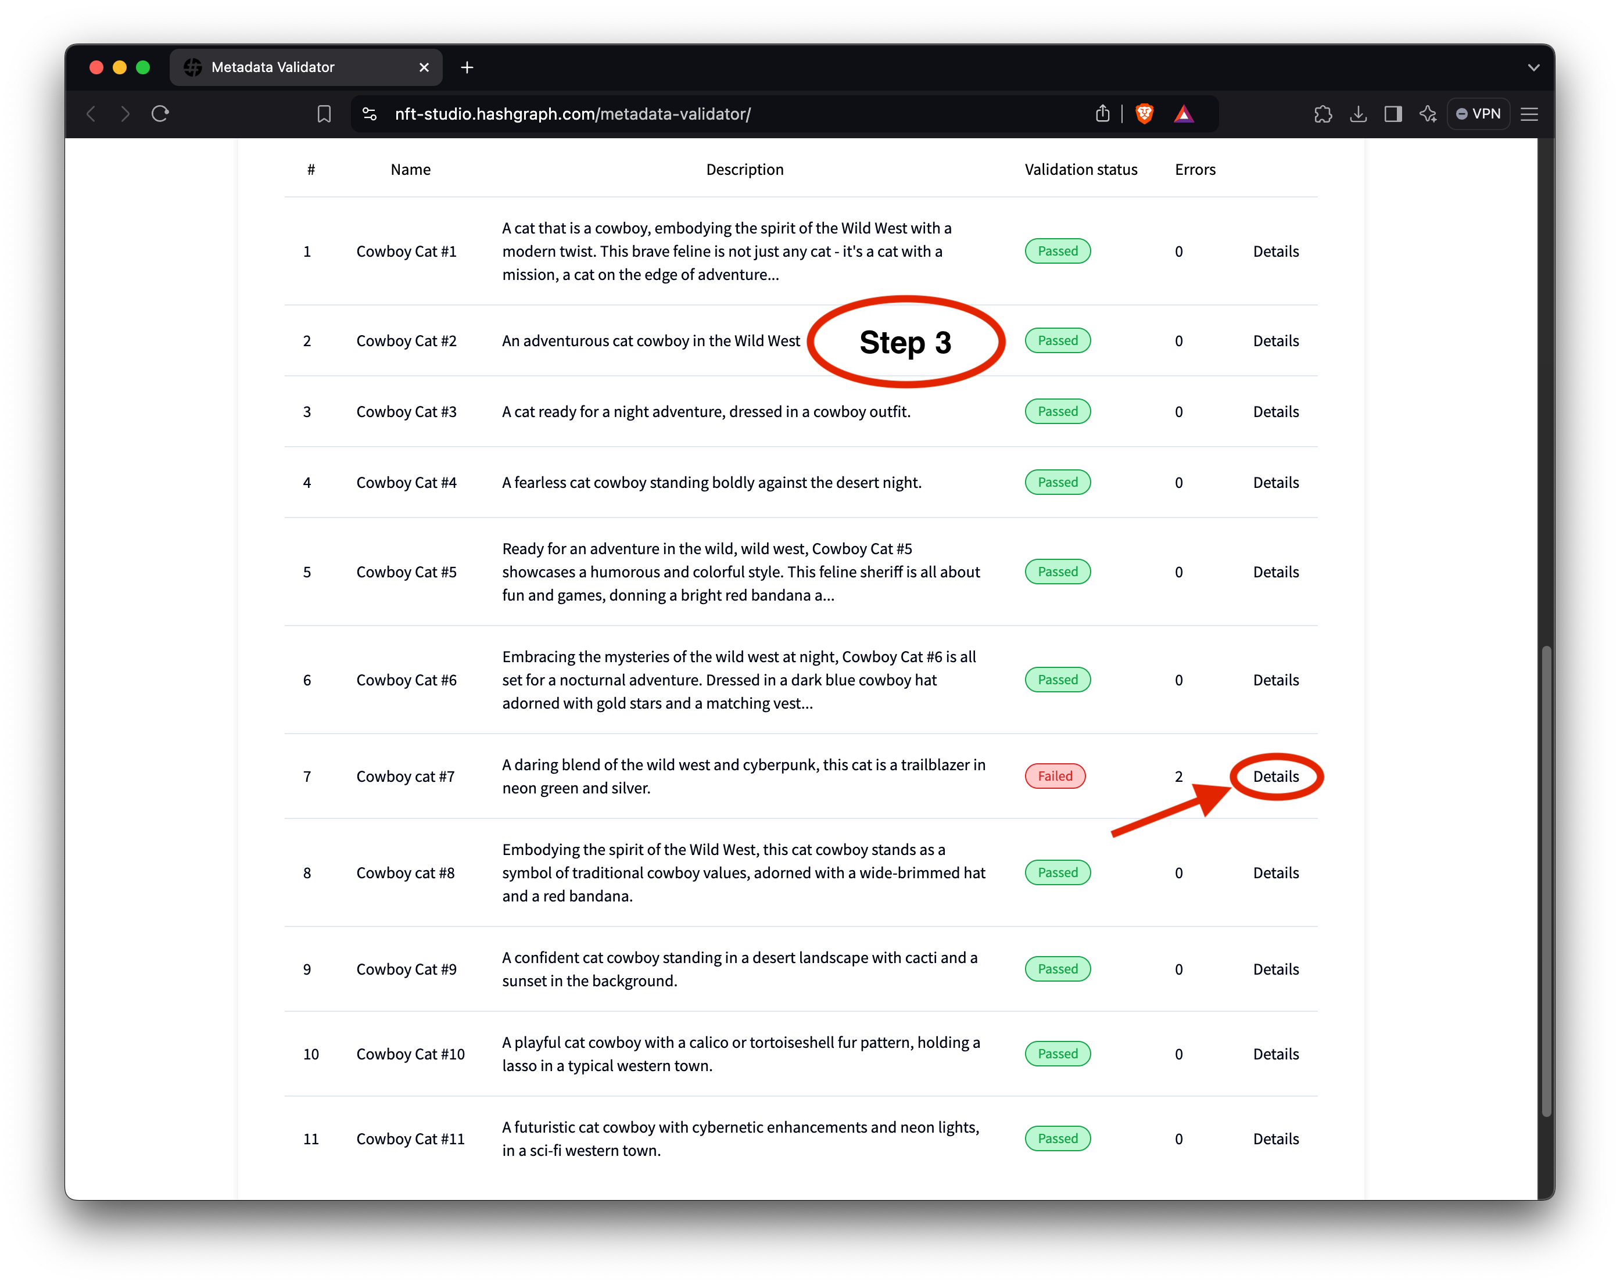Open the downloads icon
The height and width of the screenshot is (1286, 1620).
(x=1358, y=114)
